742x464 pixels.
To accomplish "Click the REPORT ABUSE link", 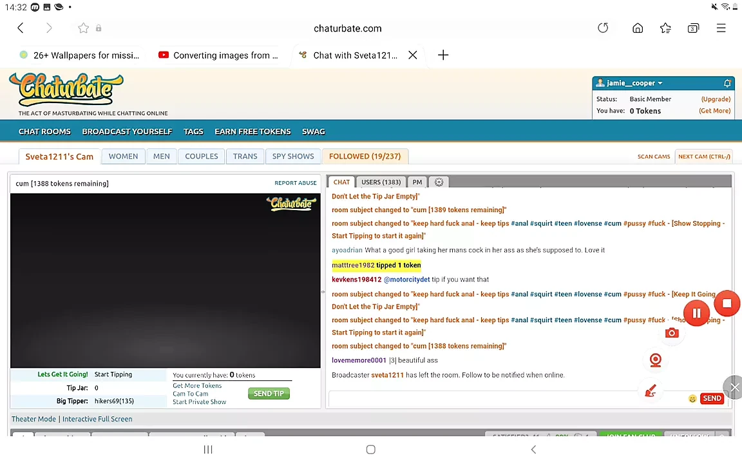I will (x=296, y=183).
